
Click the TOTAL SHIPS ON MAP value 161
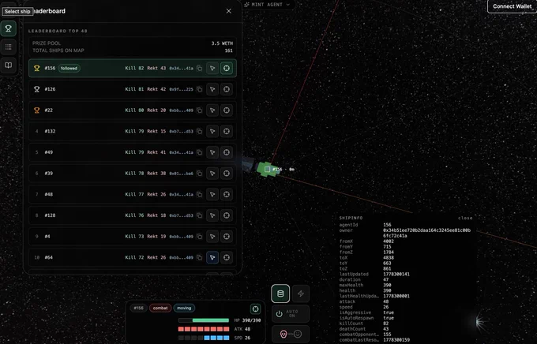click(228, 50)
